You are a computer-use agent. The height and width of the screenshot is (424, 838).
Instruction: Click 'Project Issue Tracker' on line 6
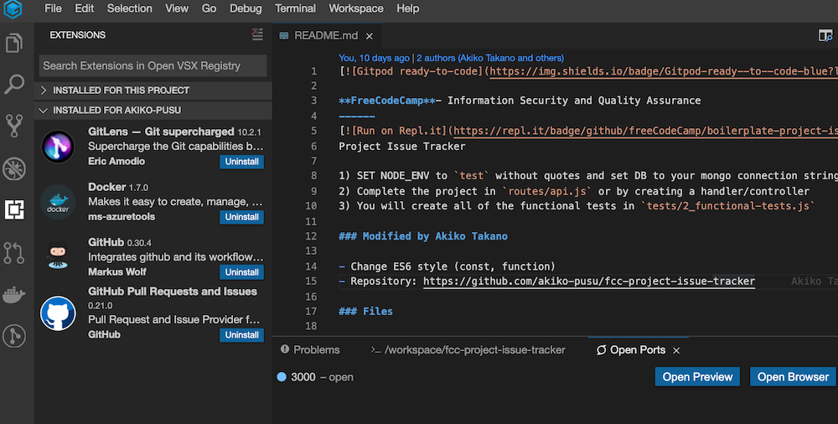pyautogui.click(x=402, y=146)
